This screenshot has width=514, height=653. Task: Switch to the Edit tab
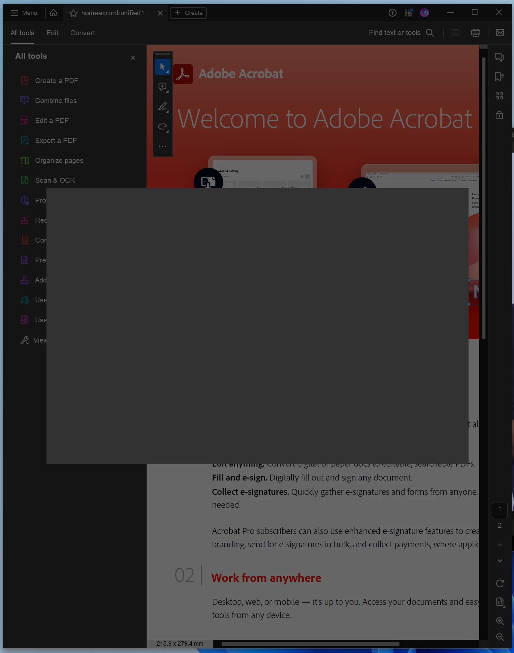(52, 33)
